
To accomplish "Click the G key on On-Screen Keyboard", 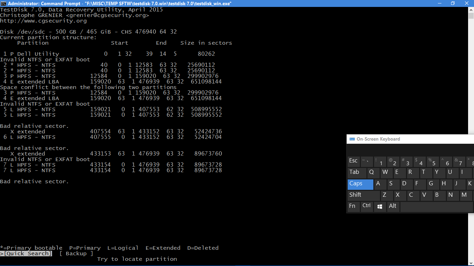I will click(x=433, y=184).
